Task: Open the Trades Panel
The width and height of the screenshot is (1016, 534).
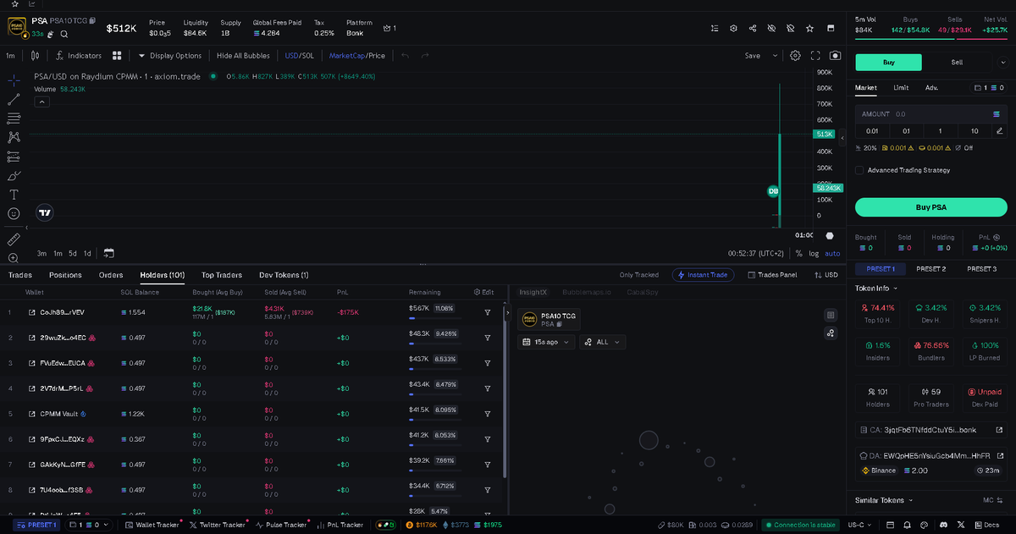Action: click(x=771, y=275)
